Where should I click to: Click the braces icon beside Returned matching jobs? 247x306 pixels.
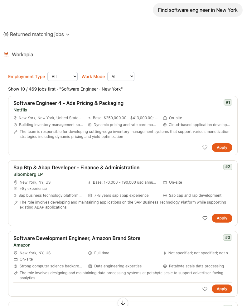coord(6,34)
